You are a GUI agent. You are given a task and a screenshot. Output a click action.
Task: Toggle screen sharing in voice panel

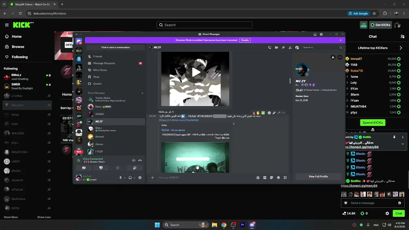pyautogui.click(x=101, y=168)
